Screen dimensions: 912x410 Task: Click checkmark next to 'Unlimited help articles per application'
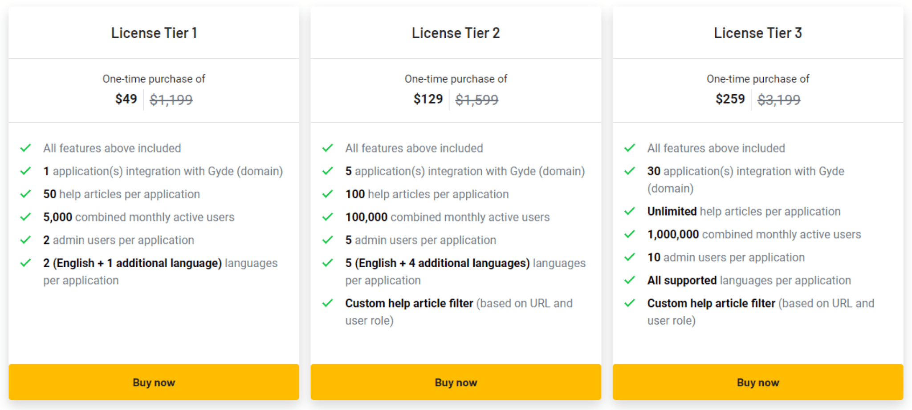coord(630,211)
